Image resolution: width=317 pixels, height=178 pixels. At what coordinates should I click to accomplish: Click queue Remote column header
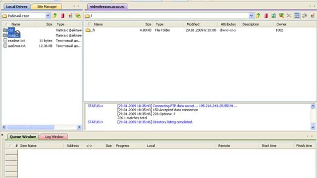(x=224, y=146)
